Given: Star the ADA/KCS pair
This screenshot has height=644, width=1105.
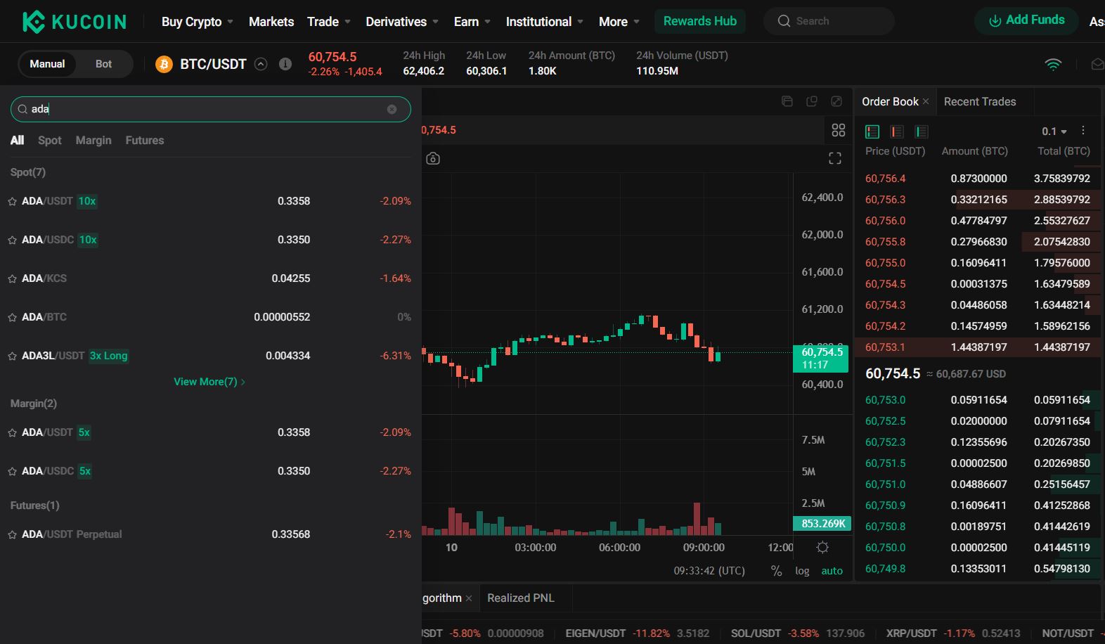Looking at the screenshot, I should pyautogui.click(x=12, y=279).
